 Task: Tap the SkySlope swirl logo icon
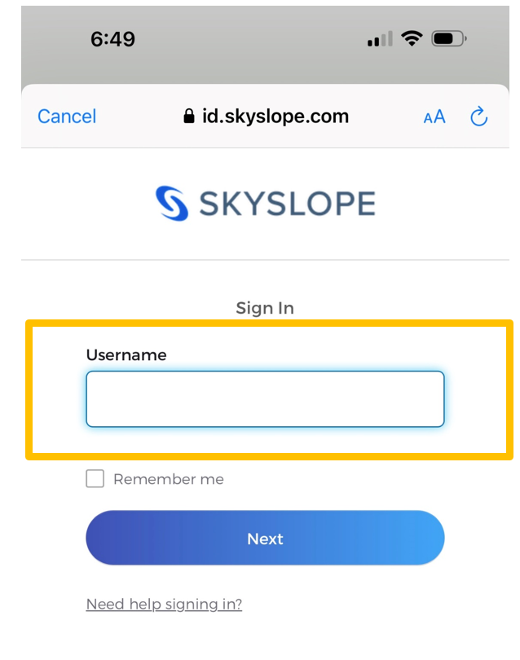(x=171, y=203)
